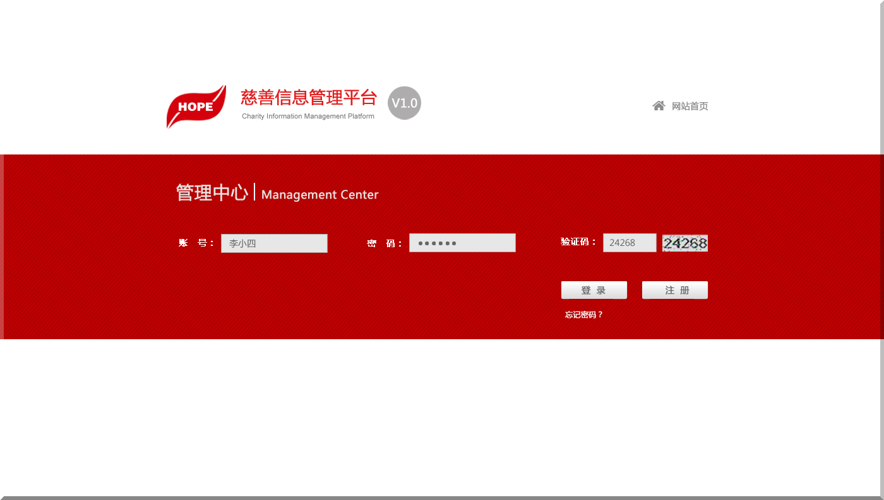The width and height of the screenshot is (884, 500).
Task: Click the 账号 account label
Action: [x=196, y=243]
